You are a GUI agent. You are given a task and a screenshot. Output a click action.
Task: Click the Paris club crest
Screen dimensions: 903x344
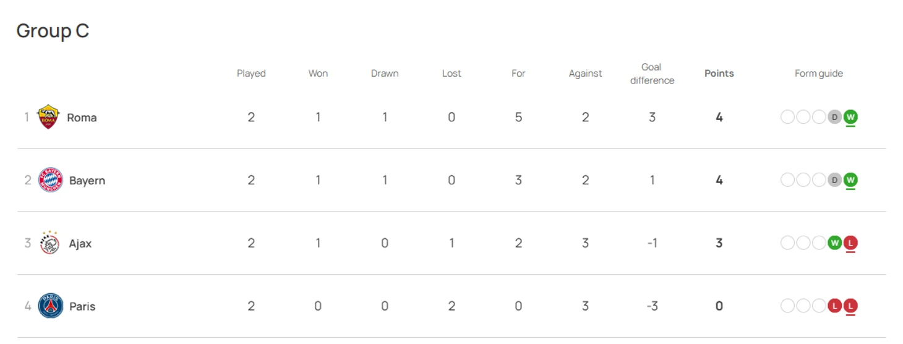(51, 306)
